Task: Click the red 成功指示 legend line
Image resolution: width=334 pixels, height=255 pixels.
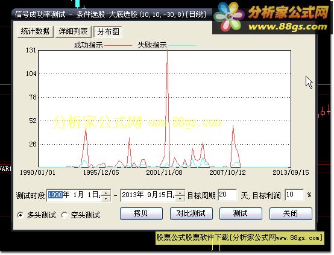Action: pos(118,45)
